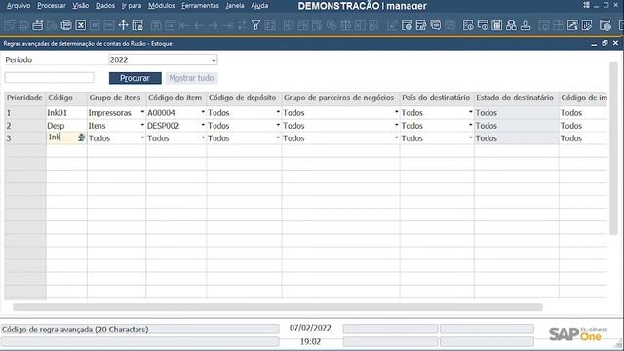The width and height of the screenshot is (624, 351).
Task: Click the Código column header
Action: (x=66, y=97)
